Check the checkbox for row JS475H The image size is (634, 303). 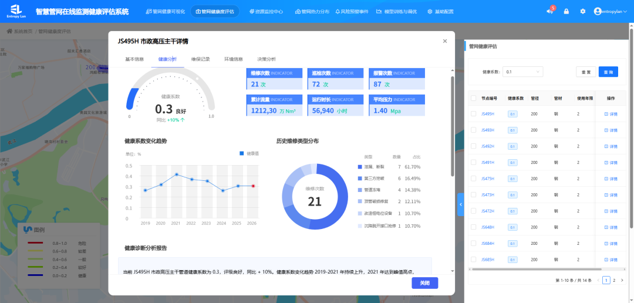click(474, 179)
